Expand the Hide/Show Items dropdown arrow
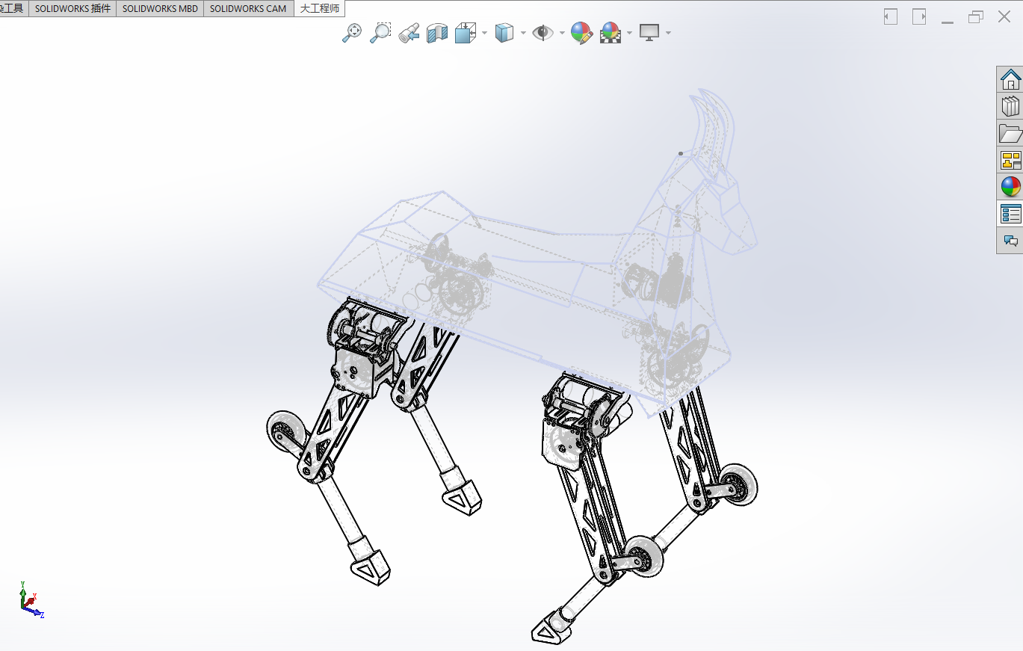The image size is (1023, 651). coord(560,32)
